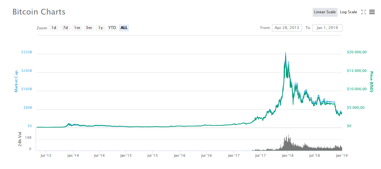Image resolution: width=381 pixels, height=169 pixels.
Task: Click the Jan '16 axis label
Action: point(179,155)
